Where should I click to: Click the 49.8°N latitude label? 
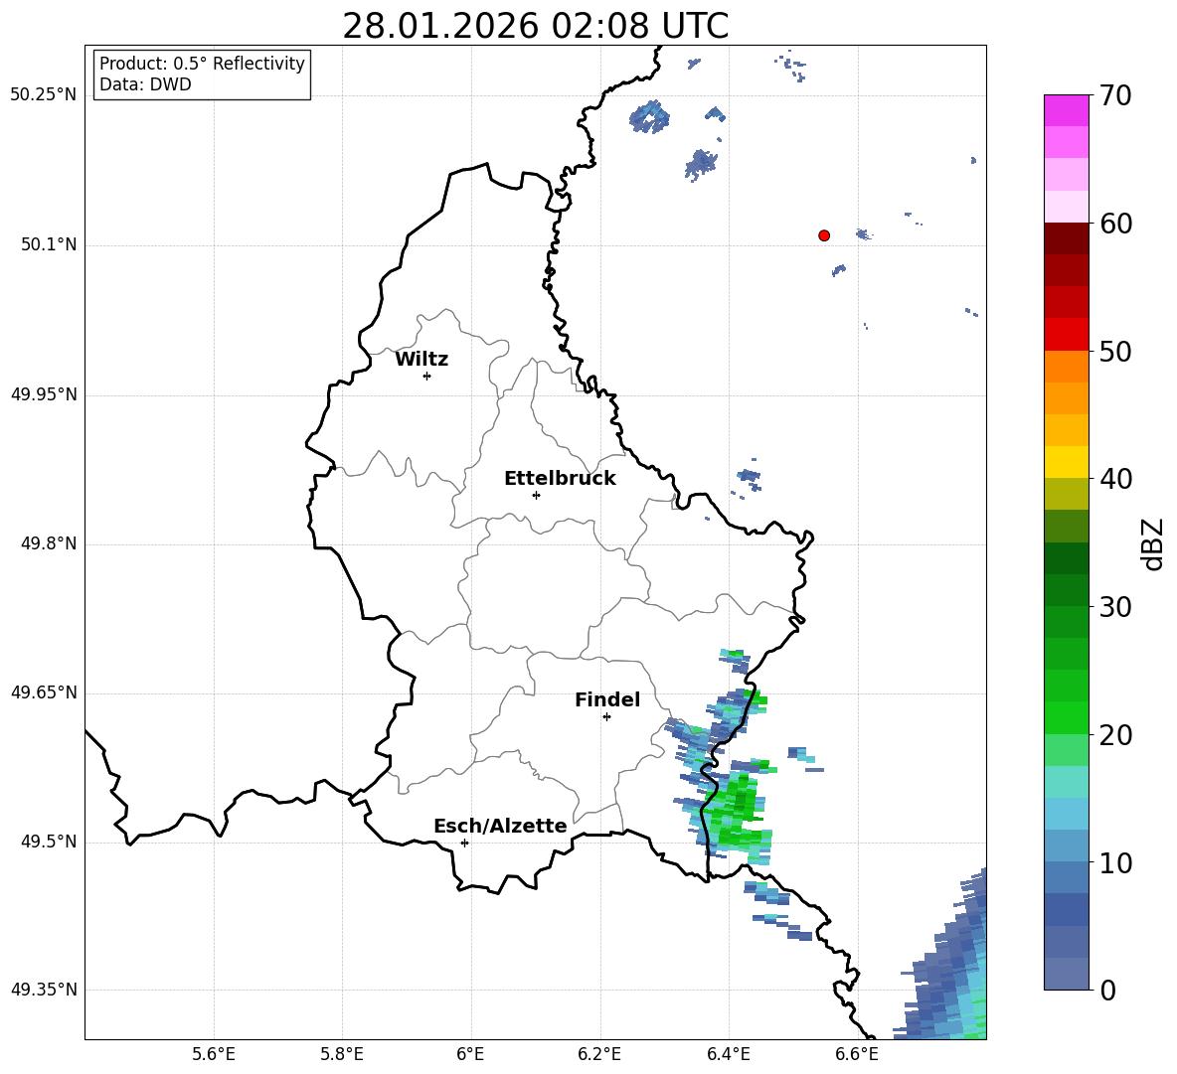[50, 543]
